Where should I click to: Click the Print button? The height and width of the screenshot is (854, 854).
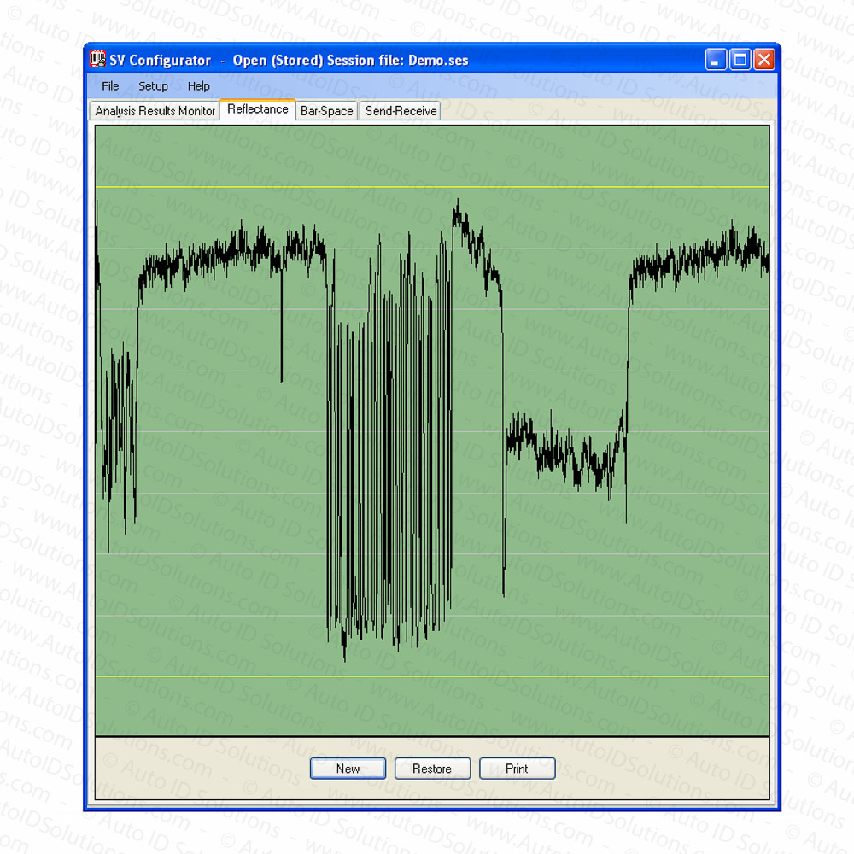point(517,769)
